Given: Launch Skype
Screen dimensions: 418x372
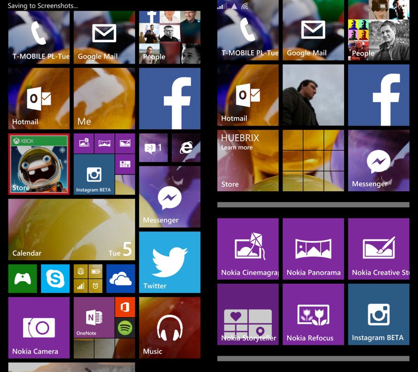Looking at the screenshot, I should tap(56, 279).
